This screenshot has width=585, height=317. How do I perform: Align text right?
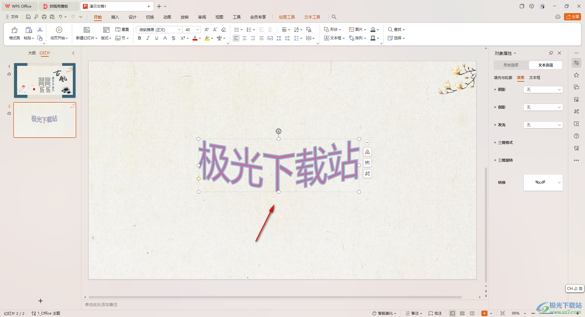[x=253, y=38]
